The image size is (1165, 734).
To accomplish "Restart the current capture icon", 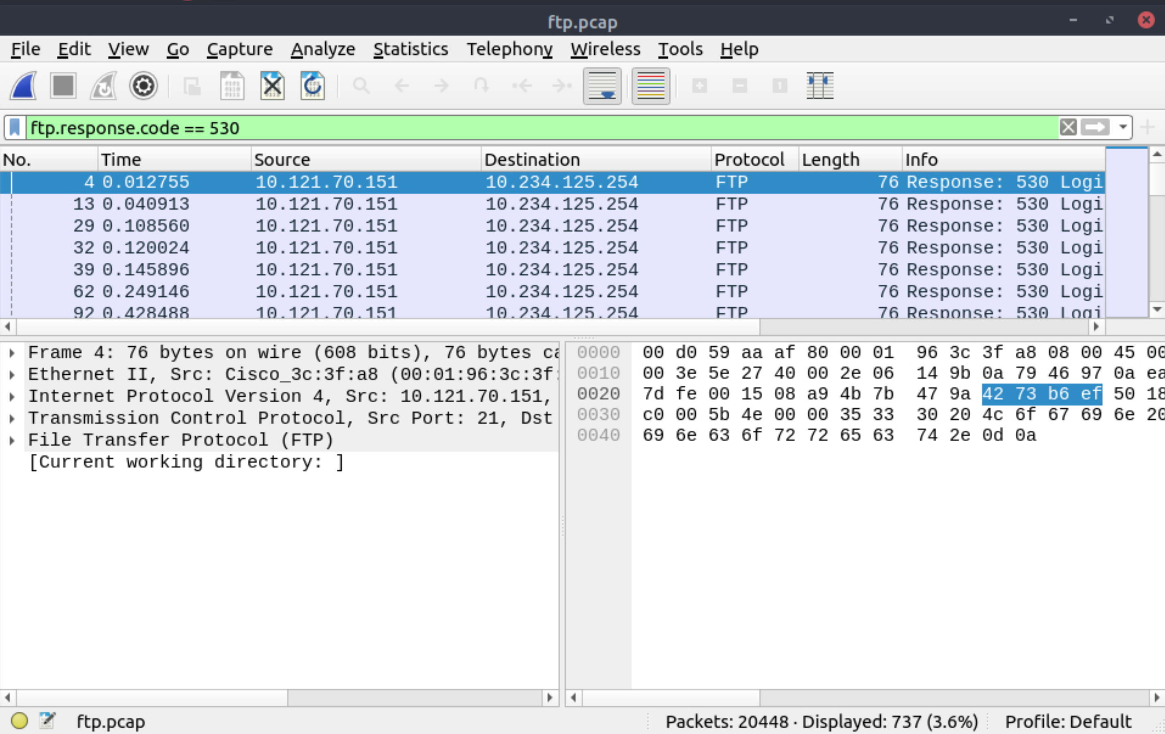I will [x=103, y=86].
